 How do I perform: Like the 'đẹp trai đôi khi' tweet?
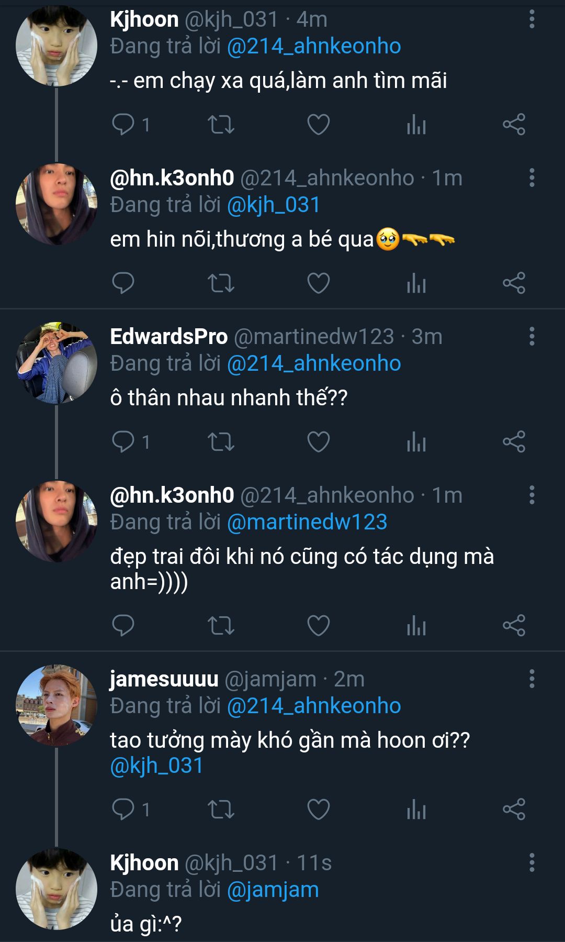coord(318,625)
